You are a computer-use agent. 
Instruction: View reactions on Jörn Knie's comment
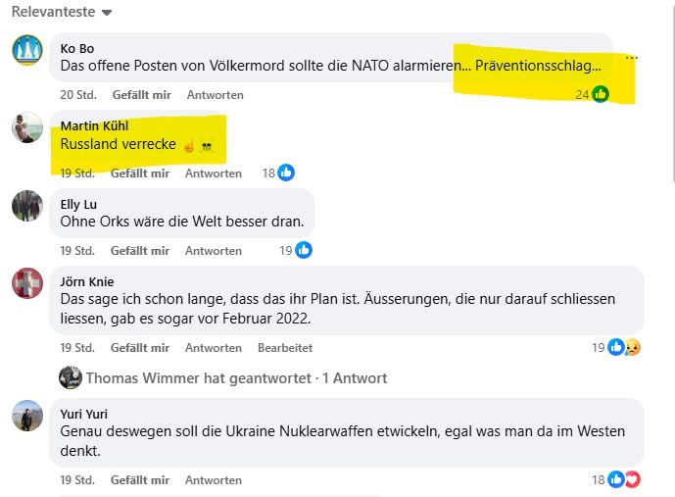point(616,347)
